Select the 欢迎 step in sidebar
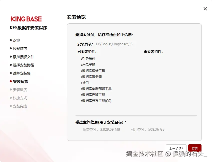The height and width of the screenshot is (162, 212). pyautogui.click(x=16, y=40)
